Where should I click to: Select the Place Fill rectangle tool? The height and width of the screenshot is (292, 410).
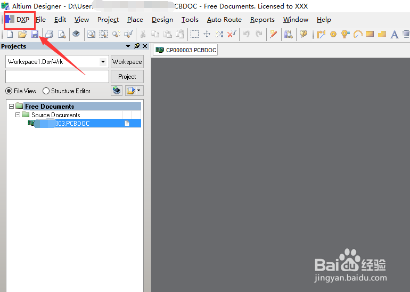click(x=370, y=34)
